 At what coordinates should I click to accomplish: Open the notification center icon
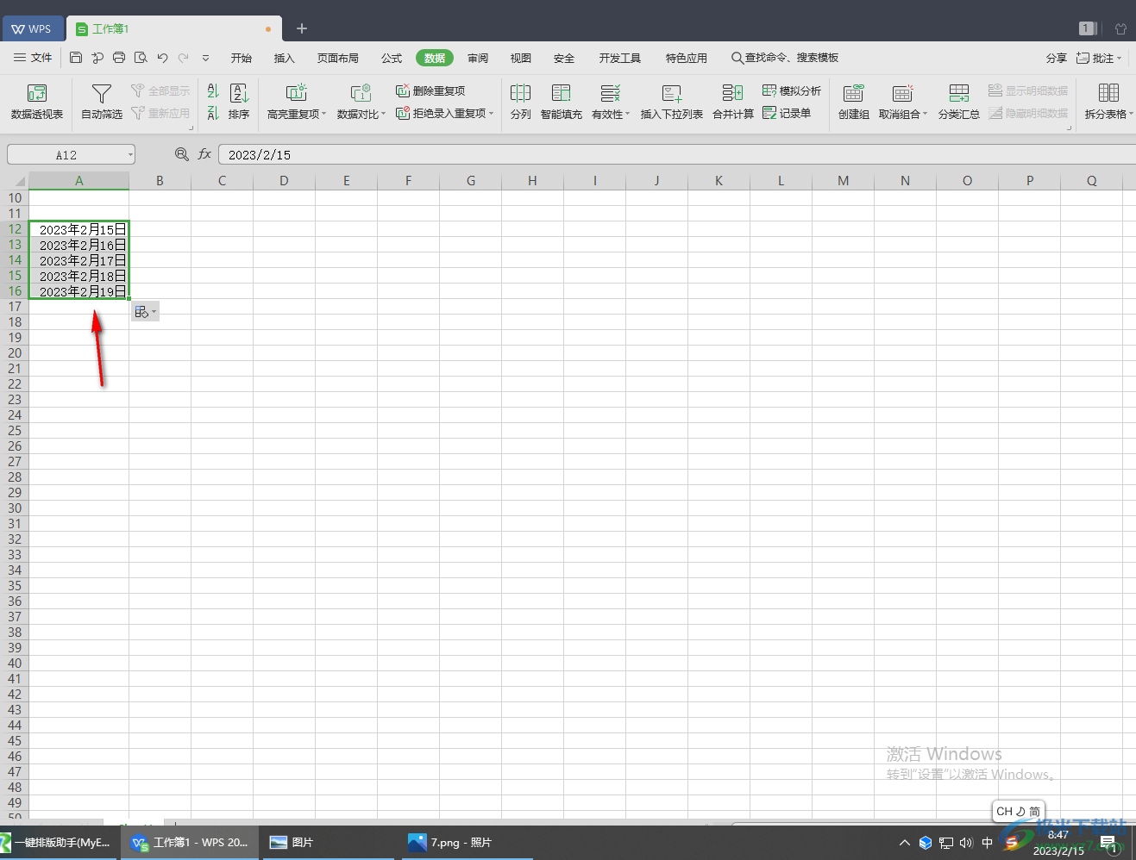tap(1108, 843)
